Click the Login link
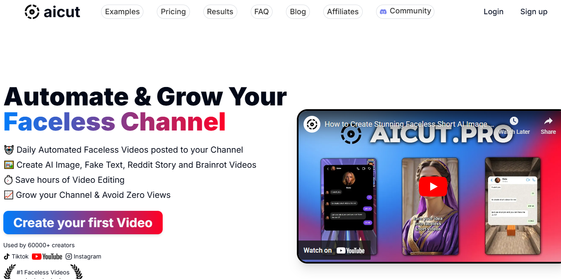Image resolution: width=561 pixels, height=279 pixels. tap(493, 12)
